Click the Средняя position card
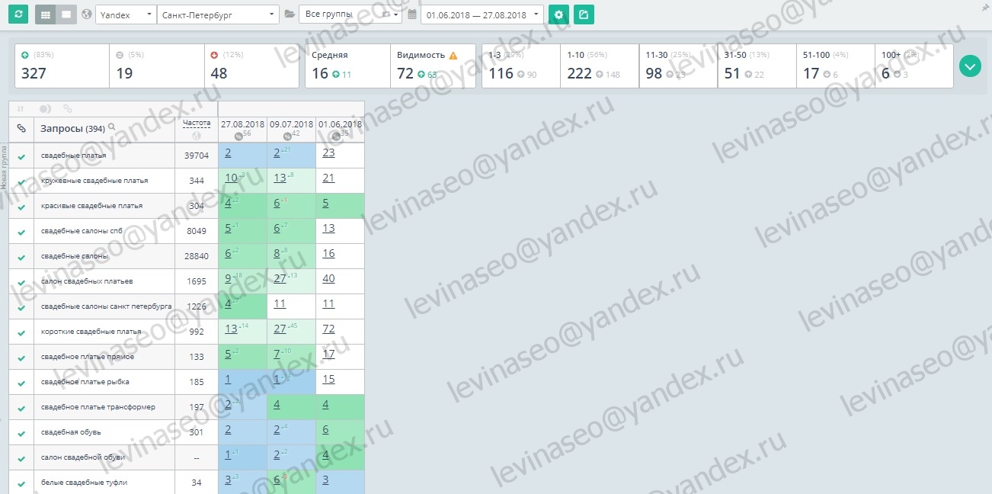Screen dimensions: 992x494 (x=348, y=66)
